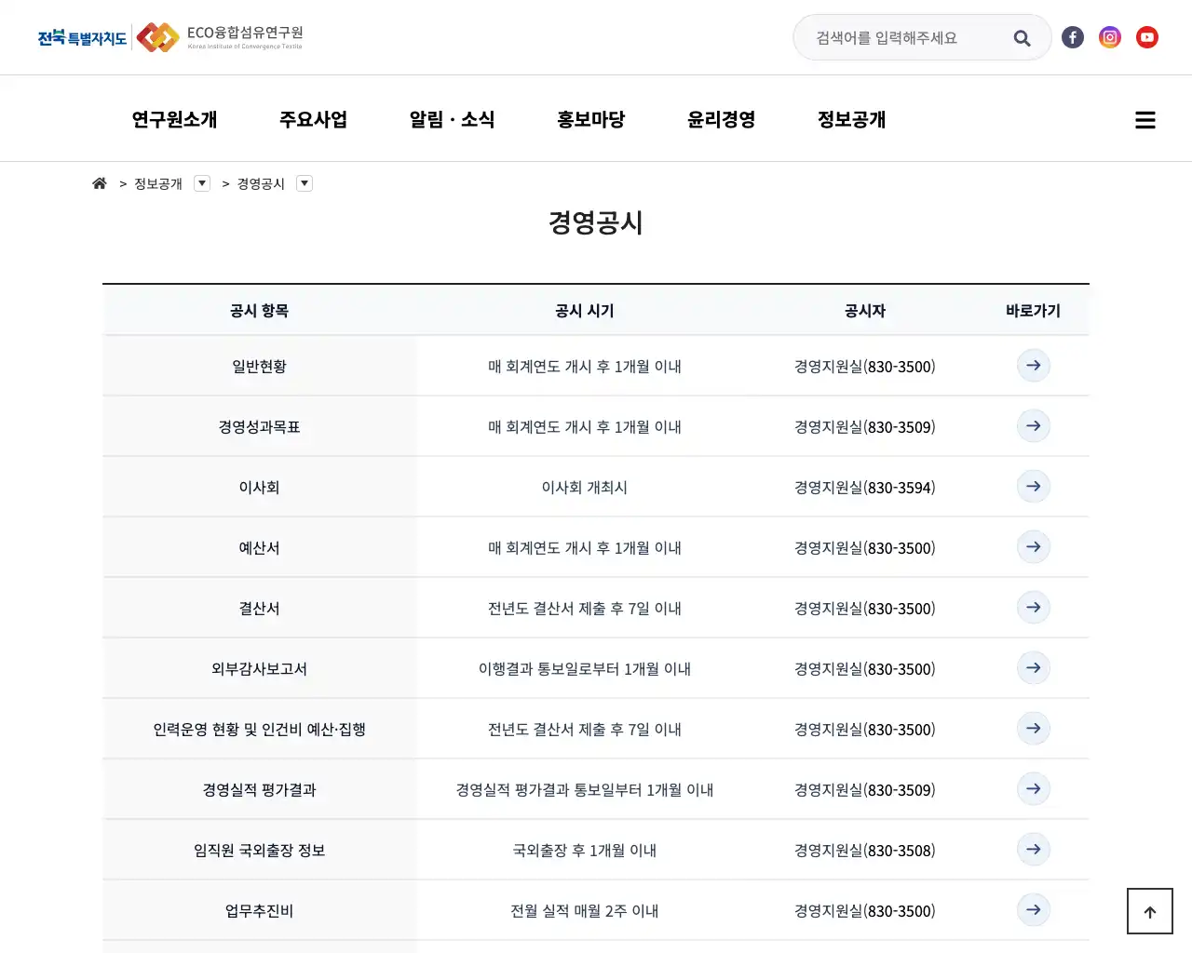Click the ECO융합섬유연구원 logo

tap(220, 37)
